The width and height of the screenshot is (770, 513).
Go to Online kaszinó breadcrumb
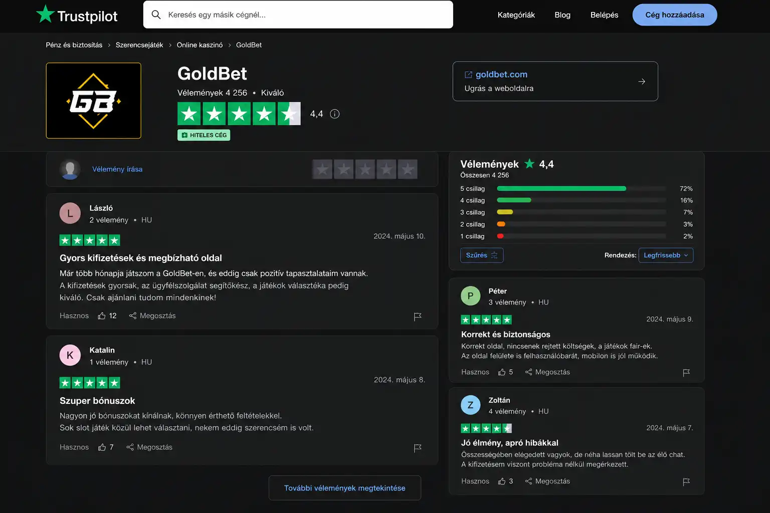pos(200,45)
